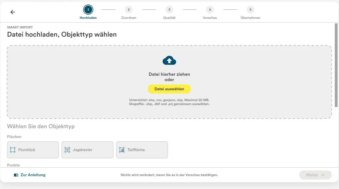The image size is (339, 189).
Task: Choose the Jagdrevier object type
Action: pyautogui.click(x=87, y=150)
